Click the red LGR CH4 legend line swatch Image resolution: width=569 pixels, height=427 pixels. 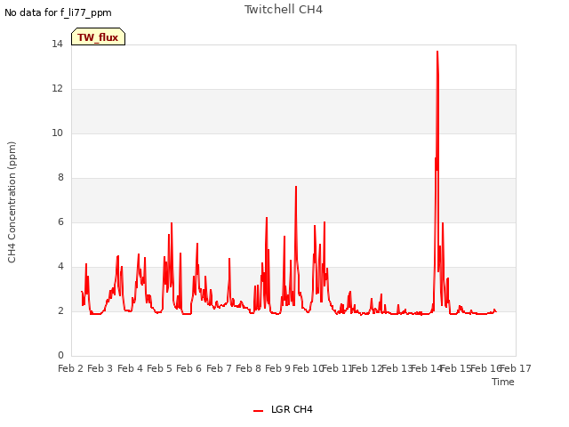tap(258, 411)
